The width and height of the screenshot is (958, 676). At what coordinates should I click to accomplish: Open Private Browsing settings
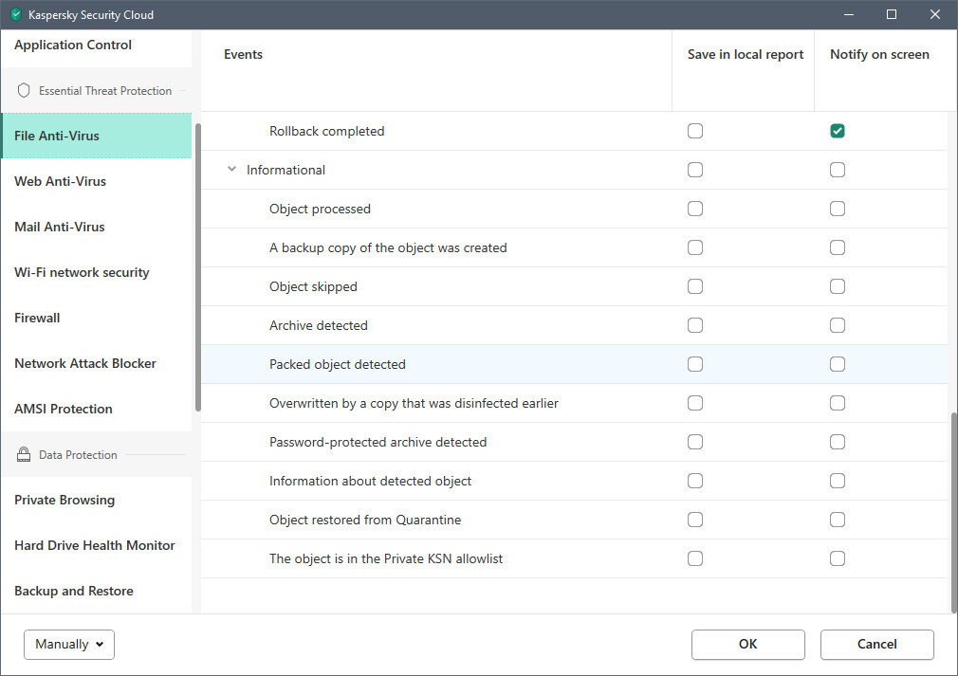pyautogui.click(x=96, y=500)
